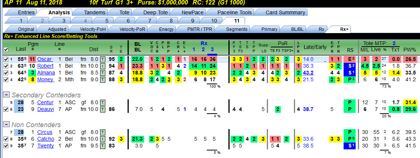Click the 43.2 Late/Early link for Almana
Viewport: 420px width, 158px height.
coord(308,73)
